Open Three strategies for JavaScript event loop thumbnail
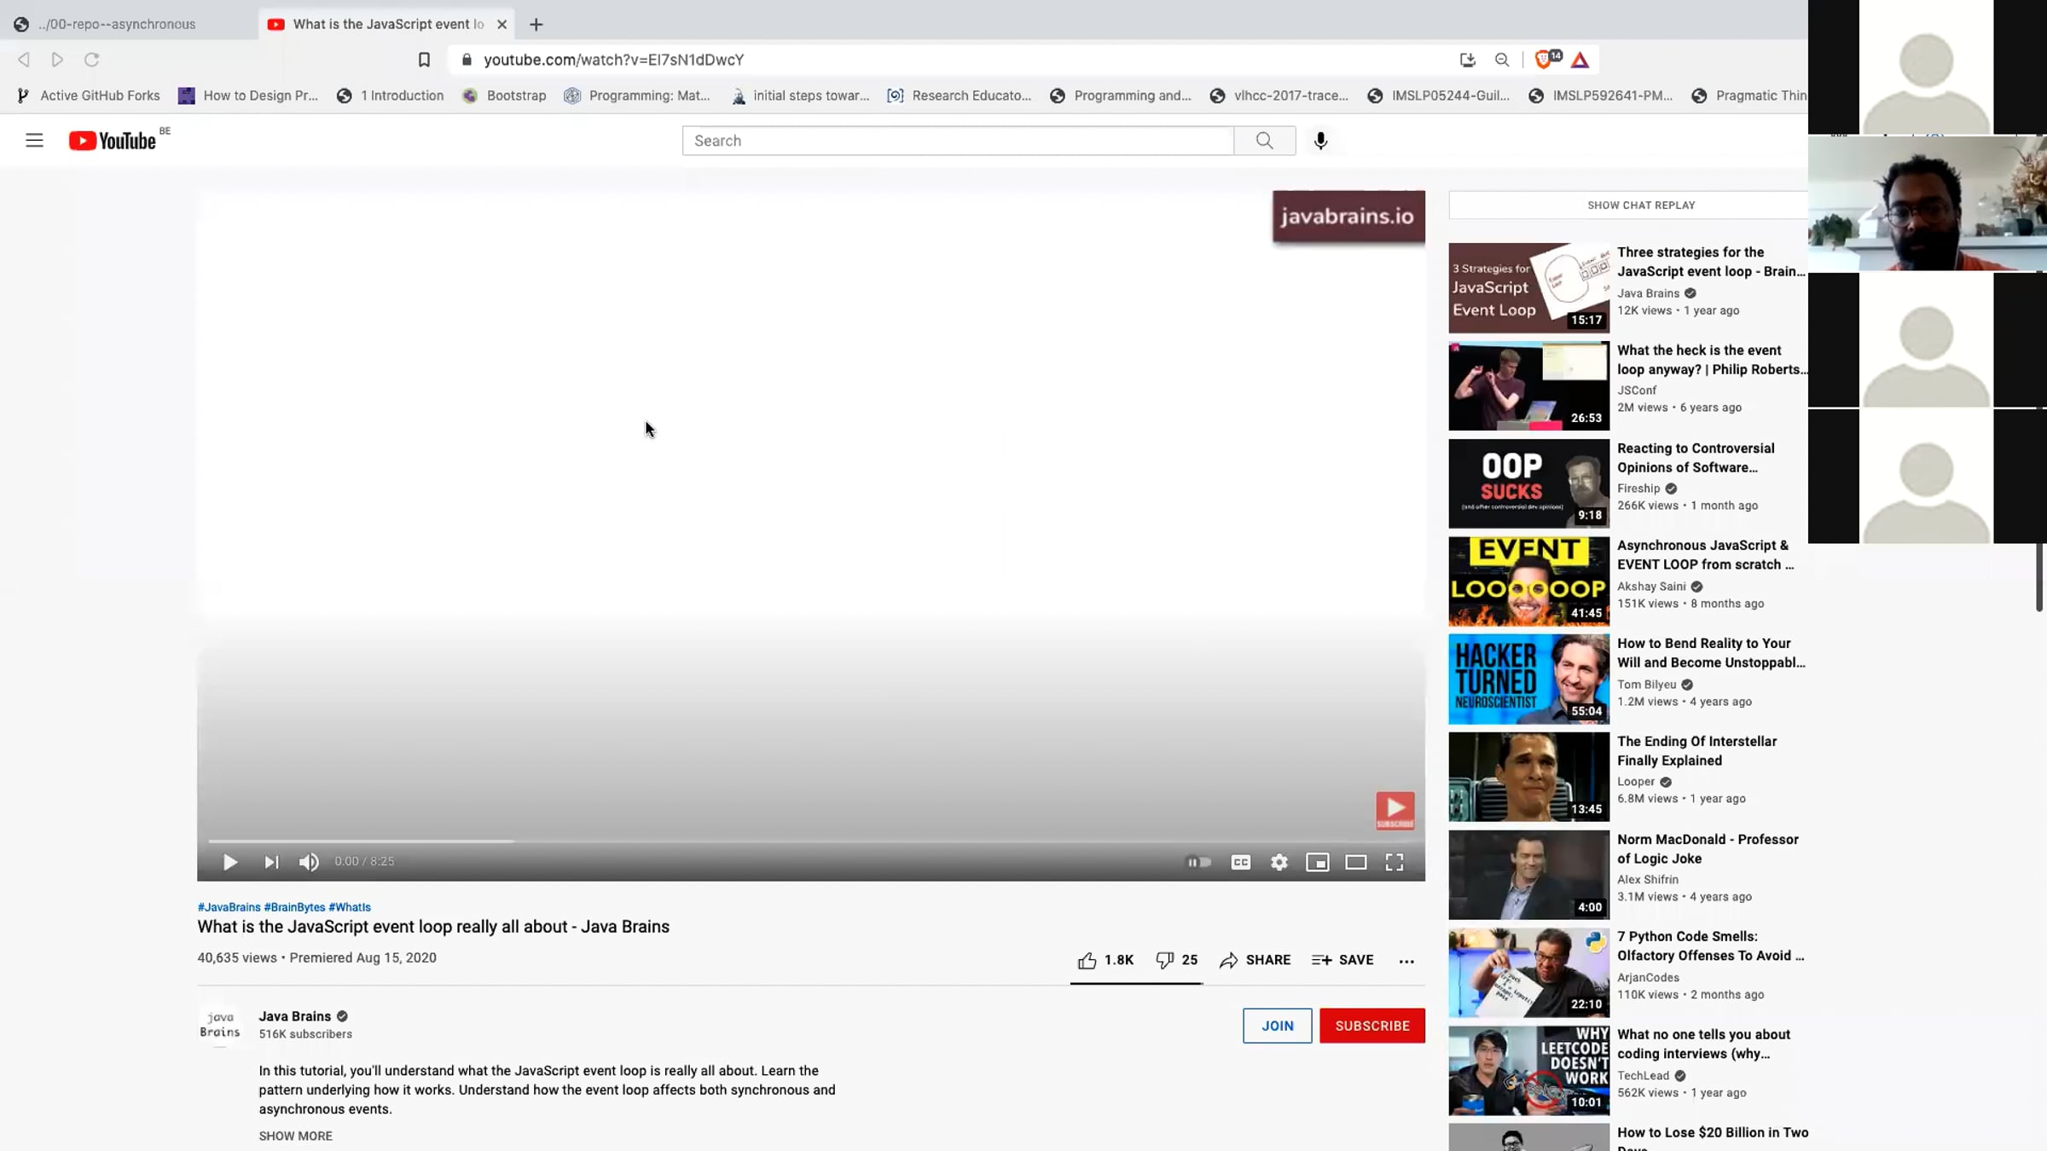 [1528, 288]
